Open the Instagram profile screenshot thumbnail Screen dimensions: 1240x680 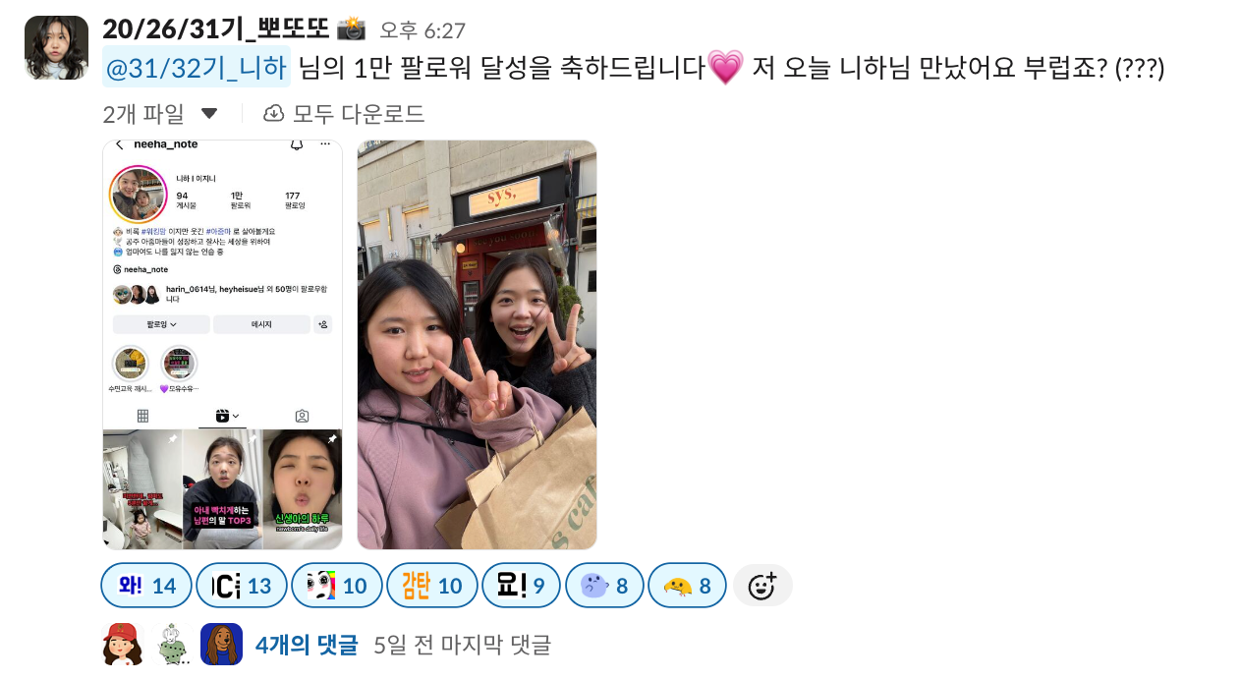223,345
